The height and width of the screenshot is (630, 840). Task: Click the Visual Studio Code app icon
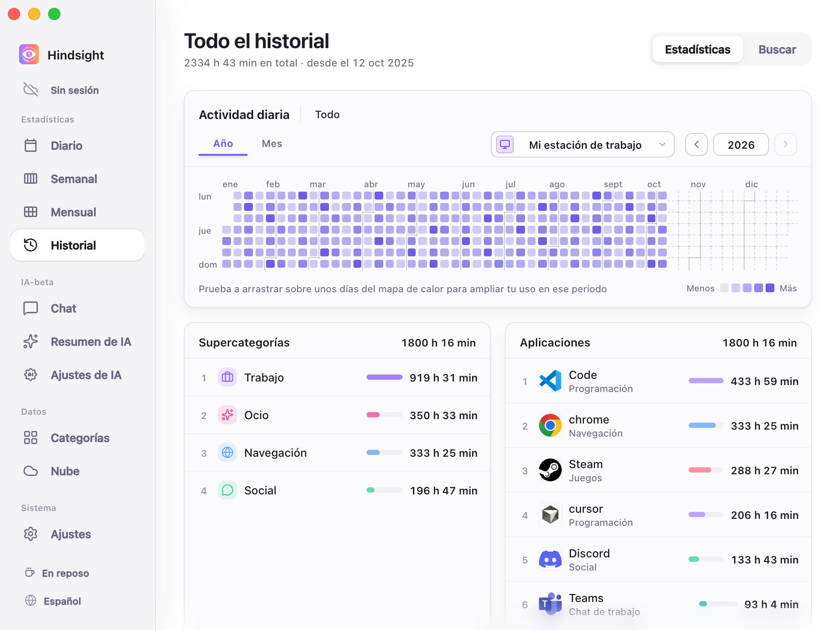coord(550,381)
